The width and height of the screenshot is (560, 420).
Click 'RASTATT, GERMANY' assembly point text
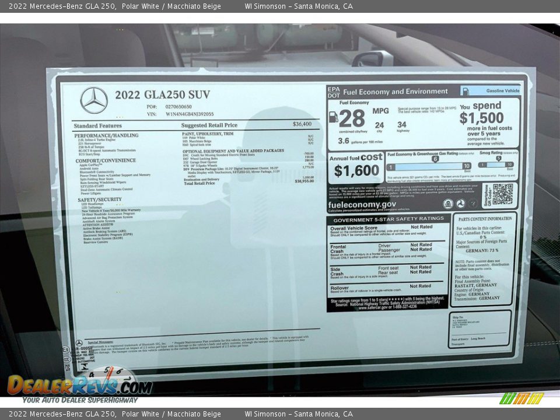point(476,285)
